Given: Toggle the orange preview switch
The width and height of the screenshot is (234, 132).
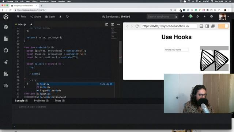Looking at the screenshot, I should tap(223, 26).
